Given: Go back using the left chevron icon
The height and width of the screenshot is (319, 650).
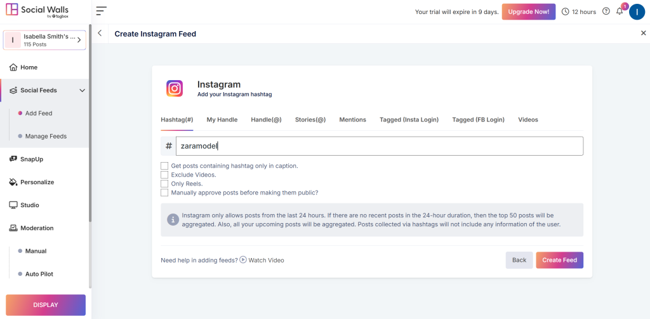Looking at the screenshot, I should [x=100, y=34].
